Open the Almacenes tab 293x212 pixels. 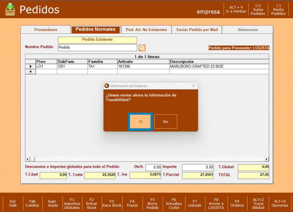click(247, 30)
